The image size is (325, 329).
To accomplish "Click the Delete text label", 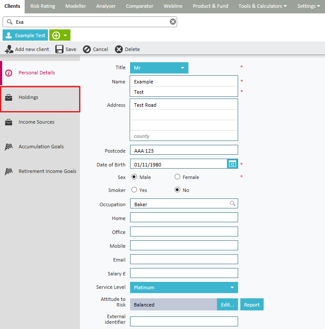I will (x=132, y=49).
